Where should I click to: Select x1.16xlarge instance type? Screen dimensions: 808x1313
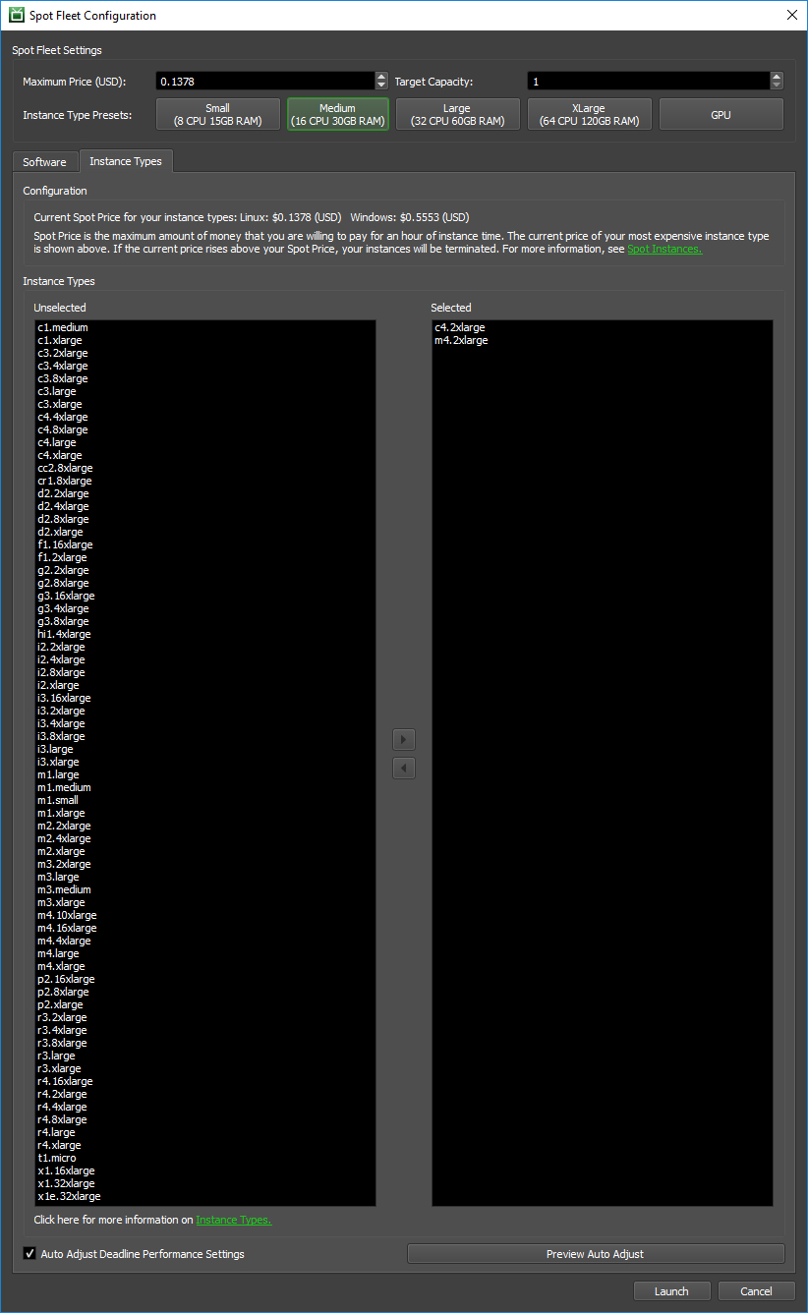click(205, 1170)
